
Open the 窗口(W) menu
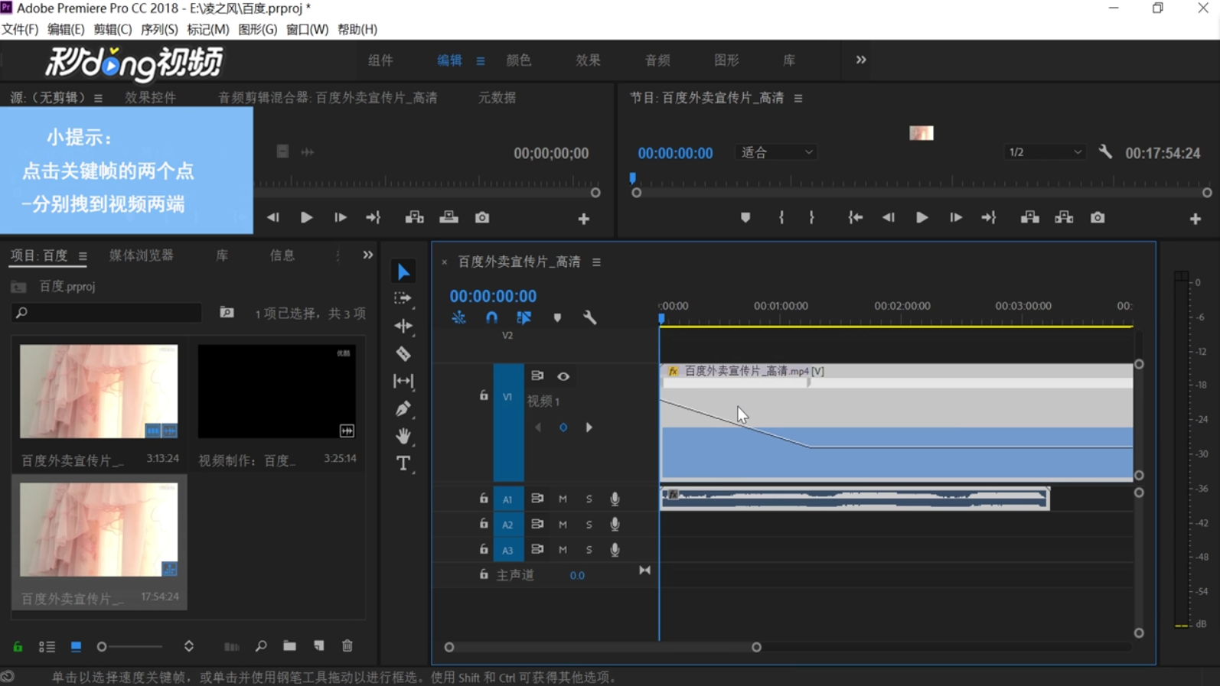coord(307,29)
